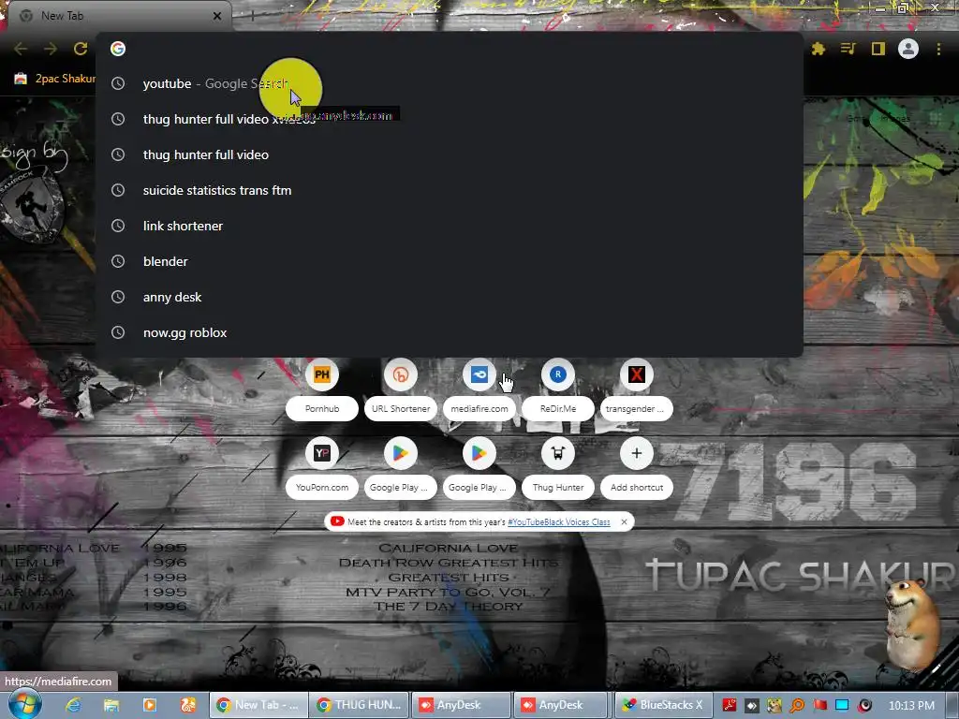Launch the orange UC Browser taskbar icon
Screen dimensions: 959x719
point(188,705)
